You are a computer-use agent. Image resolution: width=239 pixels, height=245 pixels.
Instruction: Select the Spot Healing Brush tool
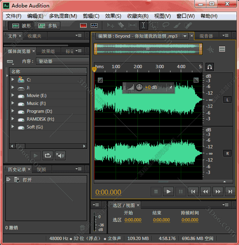point(188,25)
